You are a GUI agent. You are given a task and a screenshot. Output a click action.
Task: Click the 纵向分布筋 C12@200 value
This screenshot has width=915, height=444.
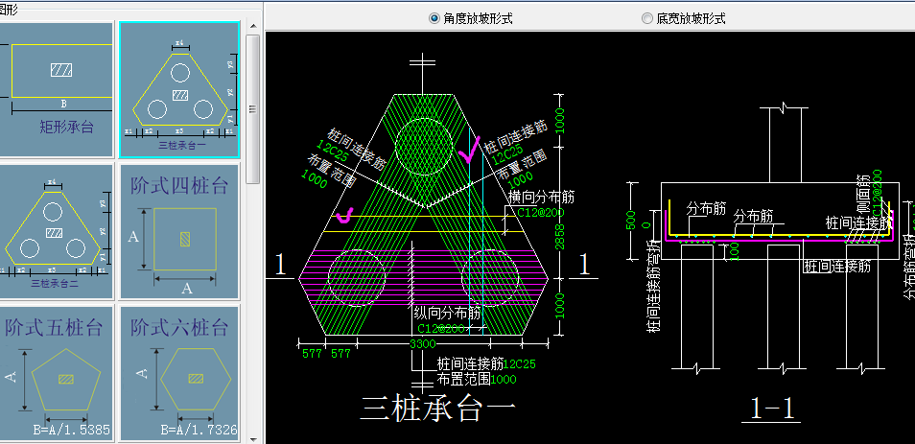pyautogui.click(x=441, y=329)
